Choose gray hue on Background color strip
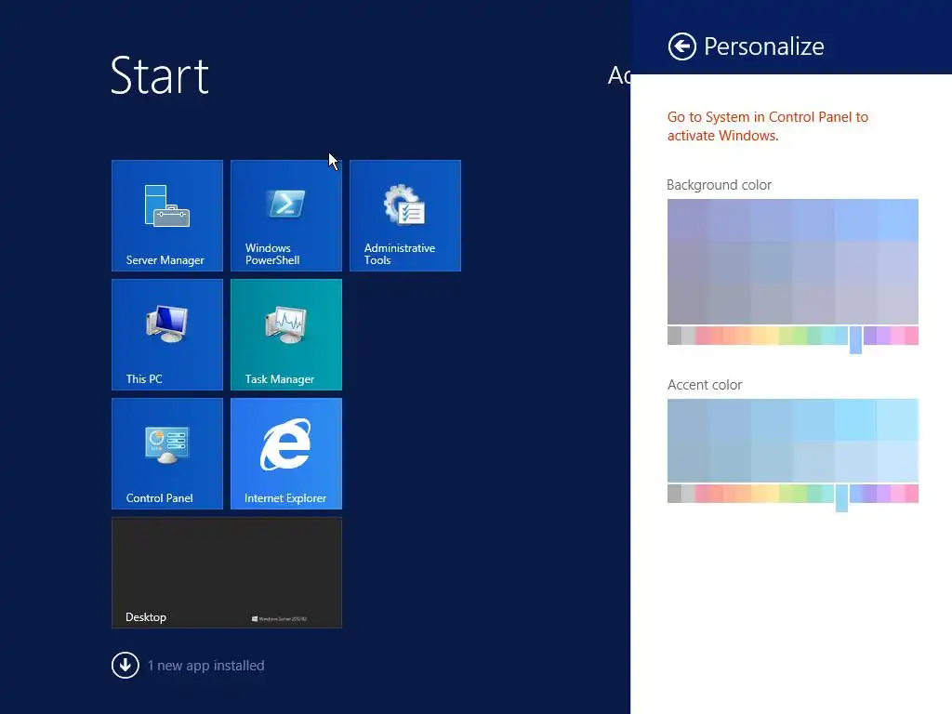952x714 pixels. (674, 336)
